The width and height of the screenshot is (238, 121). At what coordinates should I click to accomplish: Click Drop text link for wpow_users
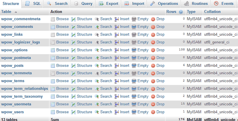coord(161,112)
